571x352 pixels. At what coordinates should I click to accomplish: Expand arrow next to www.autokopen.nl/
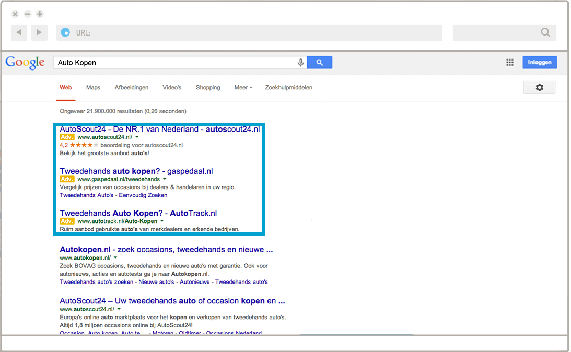tap(115, 257)
